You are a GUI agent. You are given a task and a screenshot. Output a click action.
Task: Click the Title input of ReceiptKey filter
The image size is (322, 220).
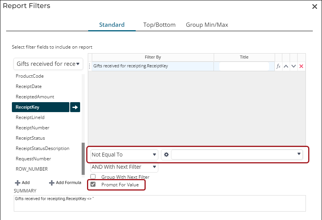point(244,66)
